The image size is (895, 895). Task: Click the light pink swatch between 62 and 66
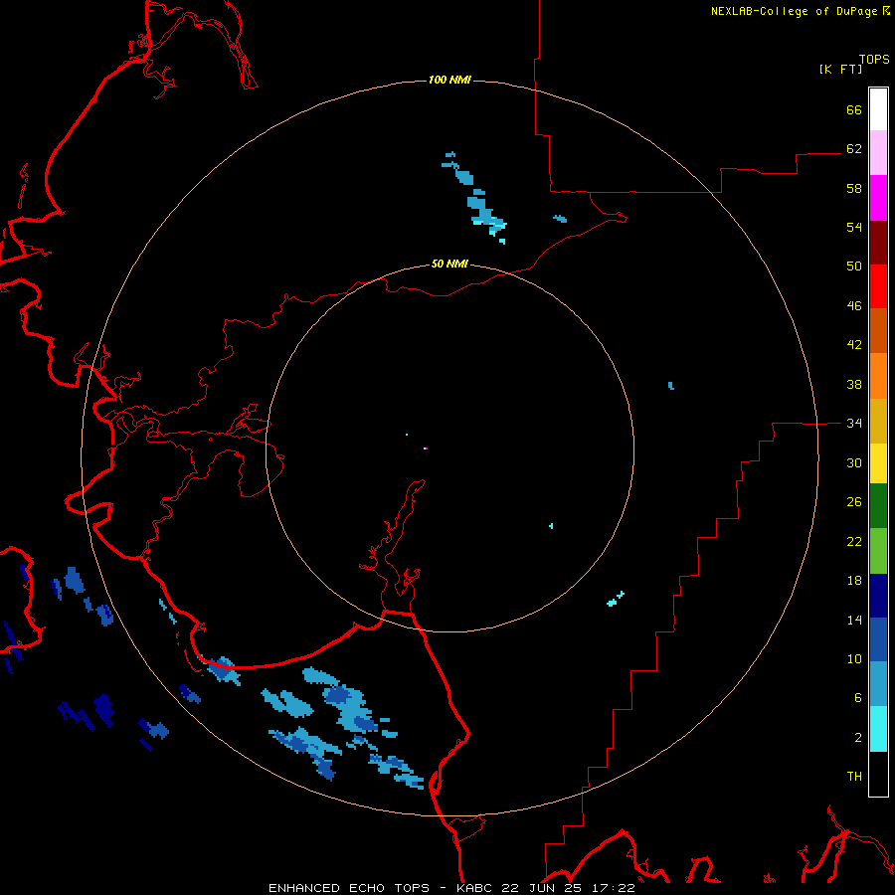tap(878, 153)
